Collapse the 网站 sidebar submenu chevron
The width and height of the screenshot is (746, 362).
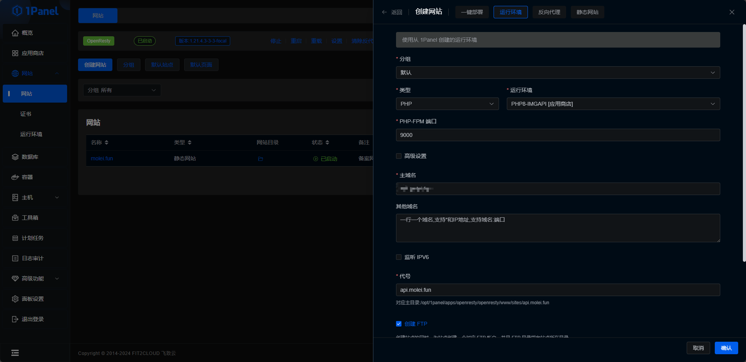[x=57, y=73]
